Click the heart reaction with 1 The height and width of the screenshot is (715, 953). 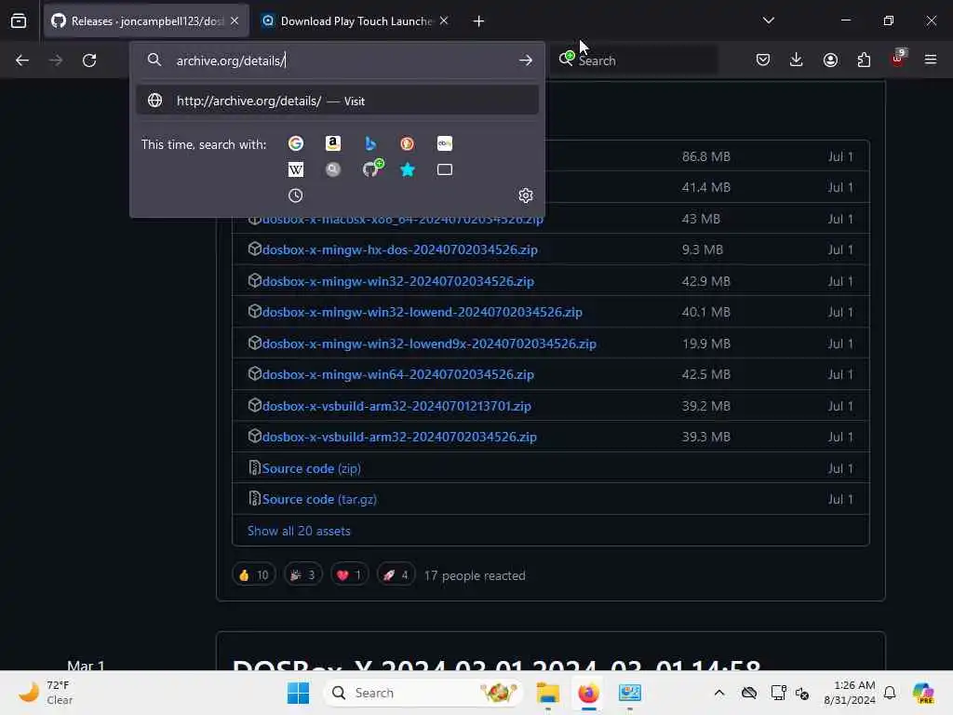coord(349,575)
